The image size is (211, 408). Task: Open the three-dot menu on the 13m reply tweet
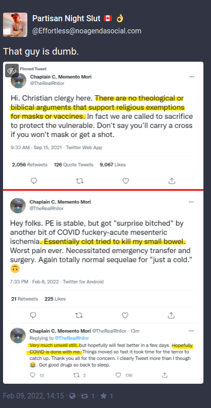tap(191, 331)
